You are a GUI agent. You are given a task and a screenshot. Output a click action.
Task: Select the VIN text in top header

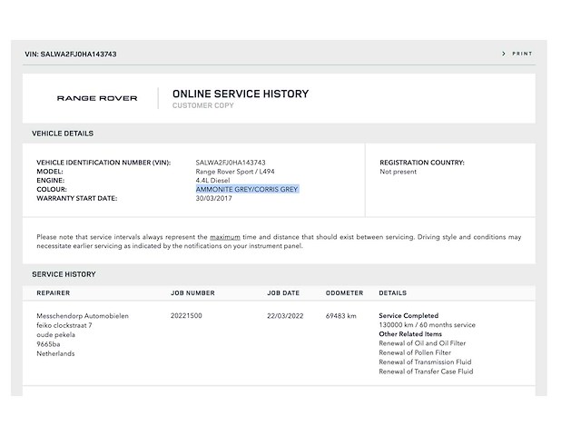click(x=70, y=54)
